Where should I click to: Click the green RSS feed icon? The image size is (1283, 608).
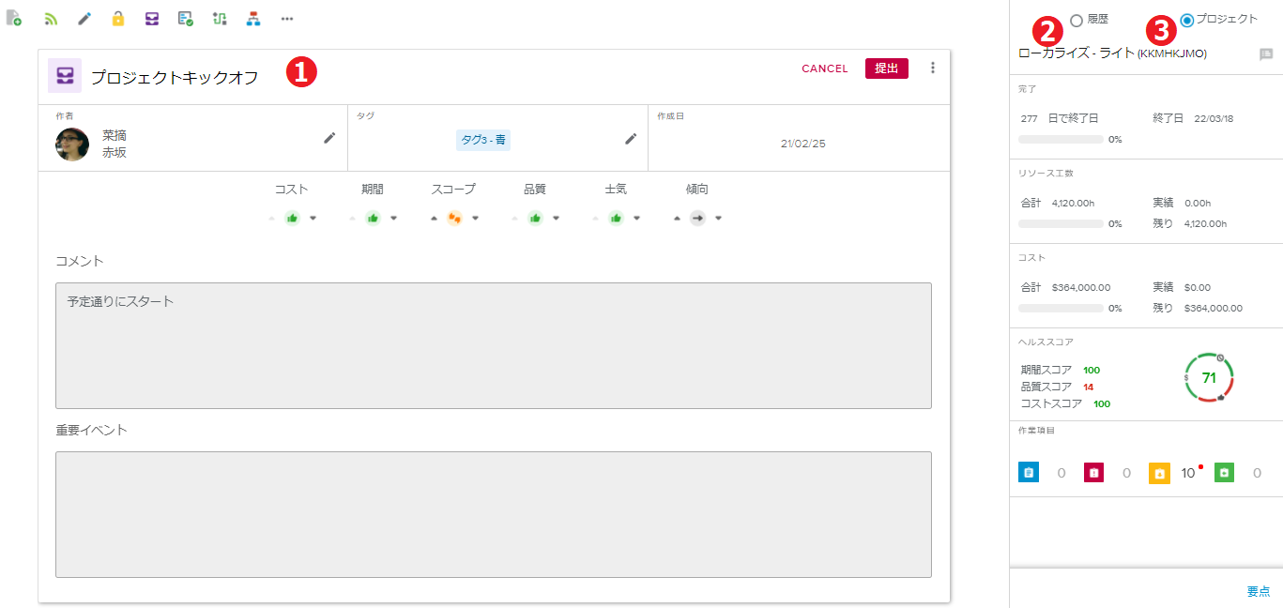(51, 19)
